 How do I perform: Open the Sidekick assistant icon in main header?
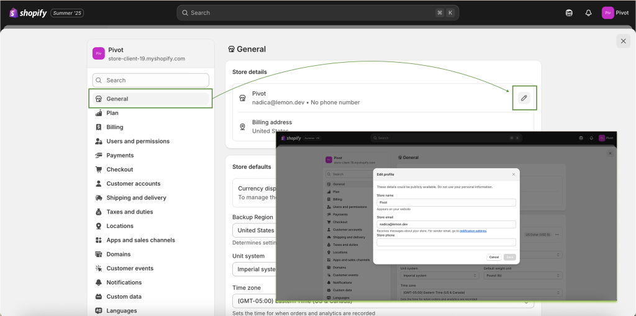(569, 13)
